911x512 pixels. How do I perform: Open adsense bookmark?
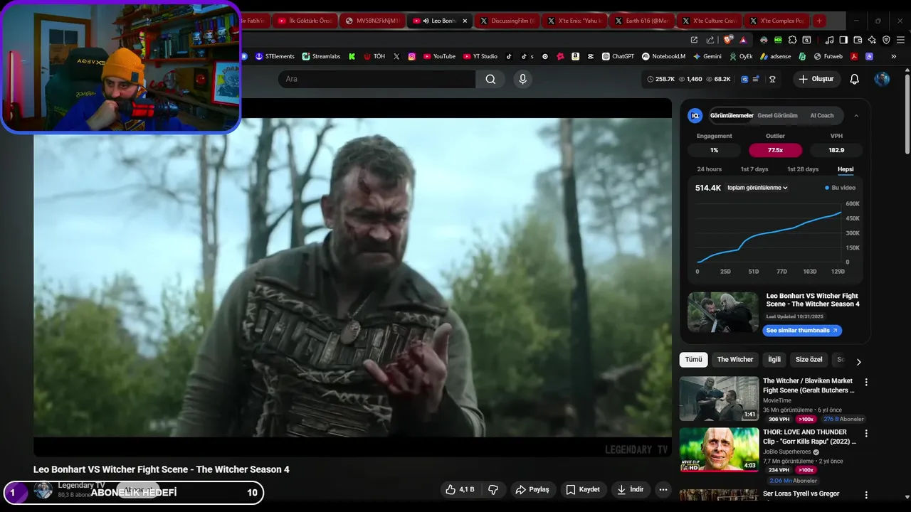775,56
